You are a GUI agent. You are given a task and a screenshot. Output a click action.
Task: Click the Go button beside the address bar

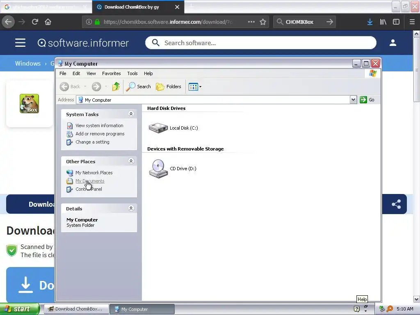(367, 100)
